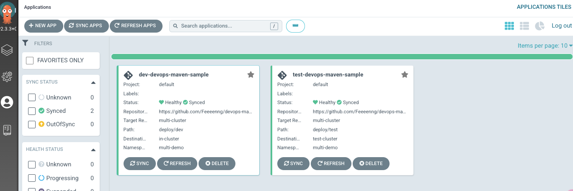The height and width of the screenshot is (191, 573).
Task: Check the Synced sync status filter
Action: coord(32,111)
